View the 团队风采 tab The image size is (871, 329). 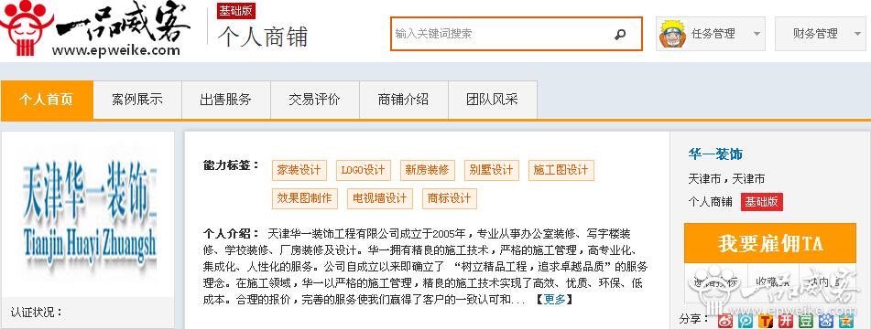493,101
